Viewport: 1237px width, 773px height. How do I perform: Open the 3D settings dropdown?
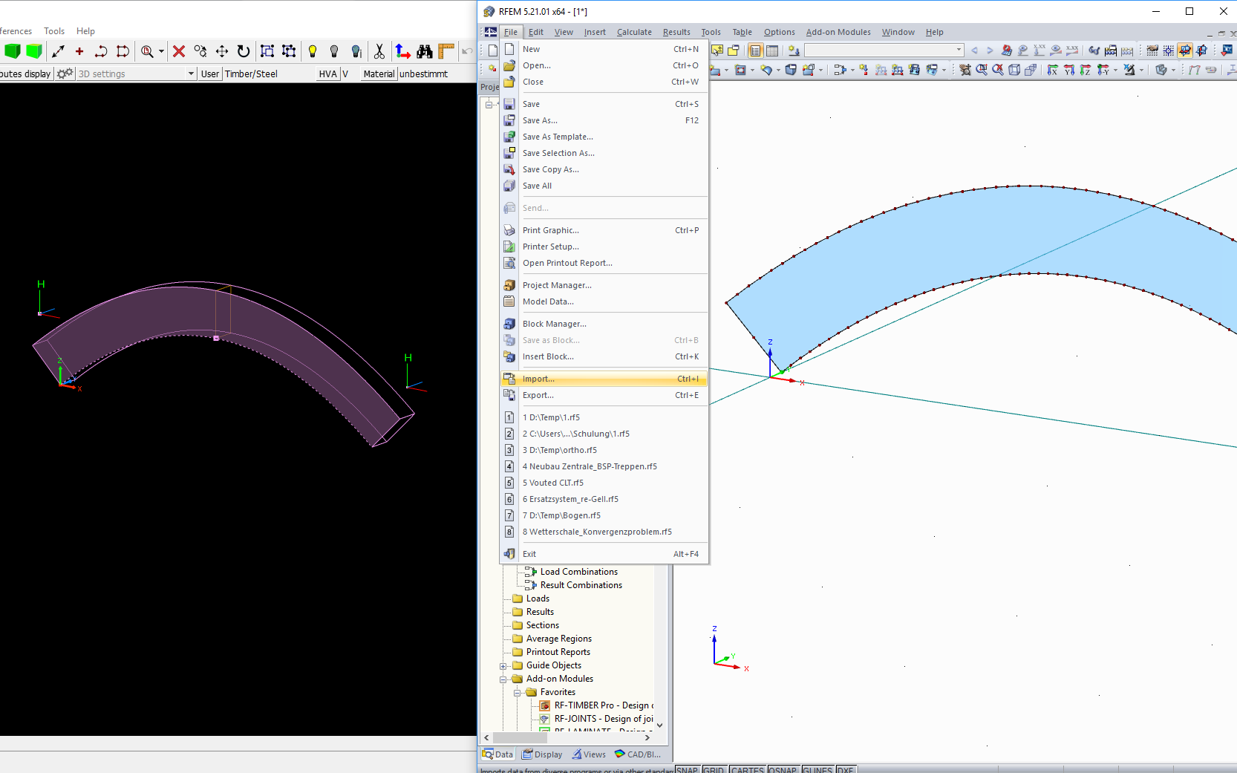191,74
